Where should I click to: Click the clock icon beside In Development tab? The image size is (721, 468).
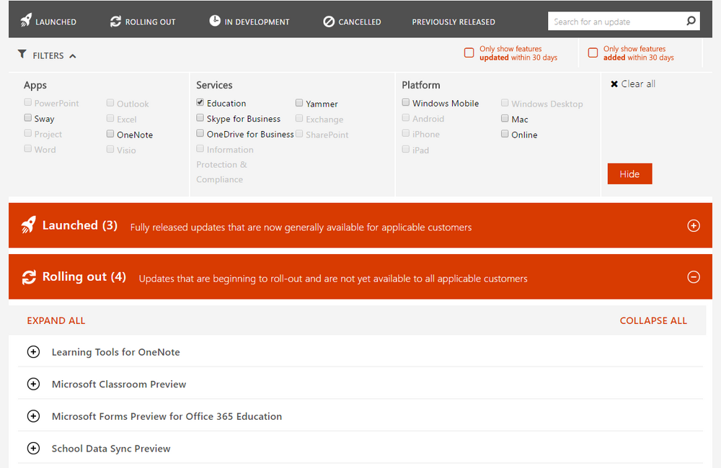coord(215,20)
